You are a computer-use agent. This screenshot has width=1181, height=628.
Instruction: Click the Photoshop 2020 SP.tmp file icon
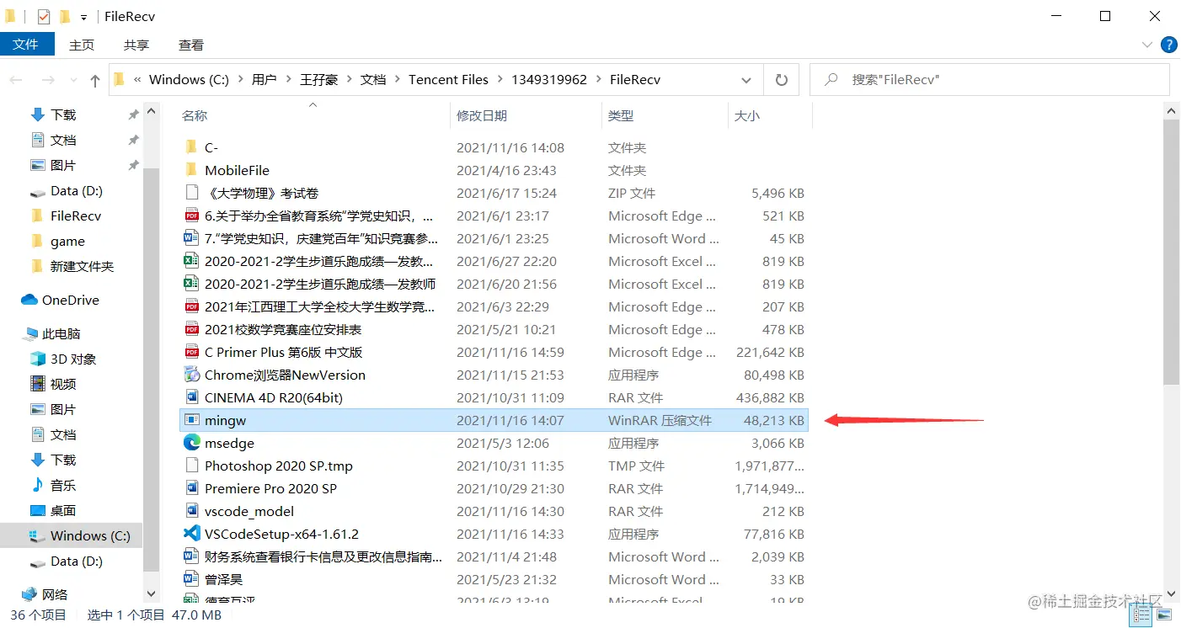191,466
